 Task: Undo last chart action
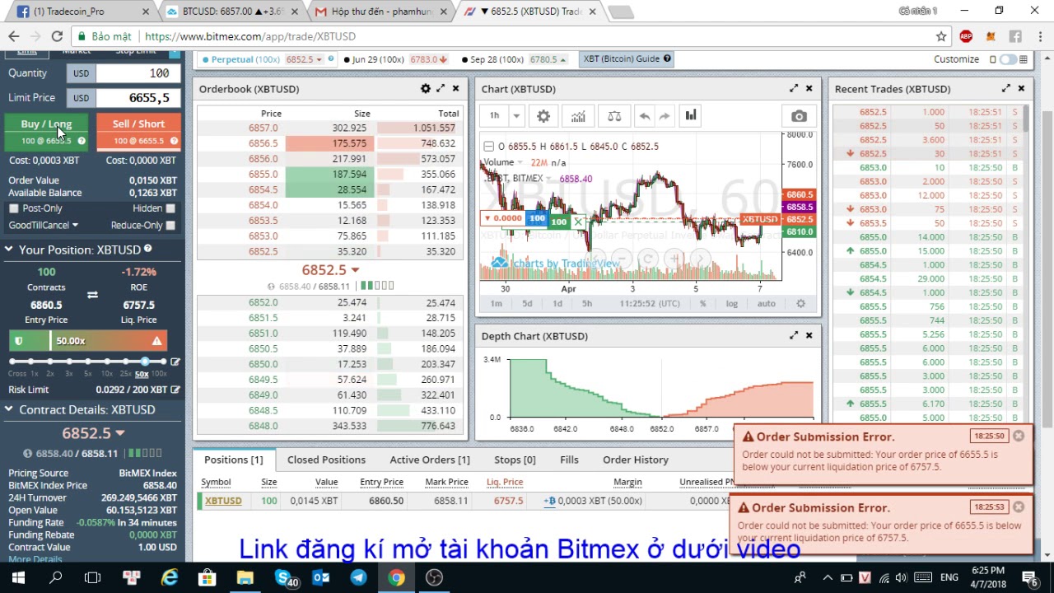[x=645, y=116]
